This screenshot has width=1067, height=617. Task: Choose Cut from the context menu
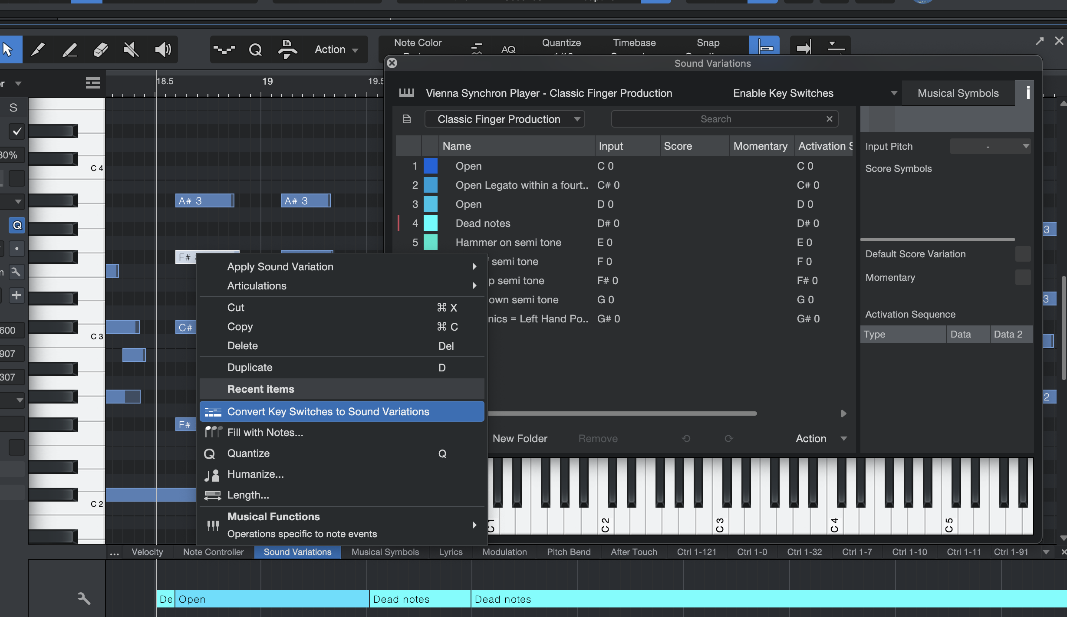coord(342,308)
